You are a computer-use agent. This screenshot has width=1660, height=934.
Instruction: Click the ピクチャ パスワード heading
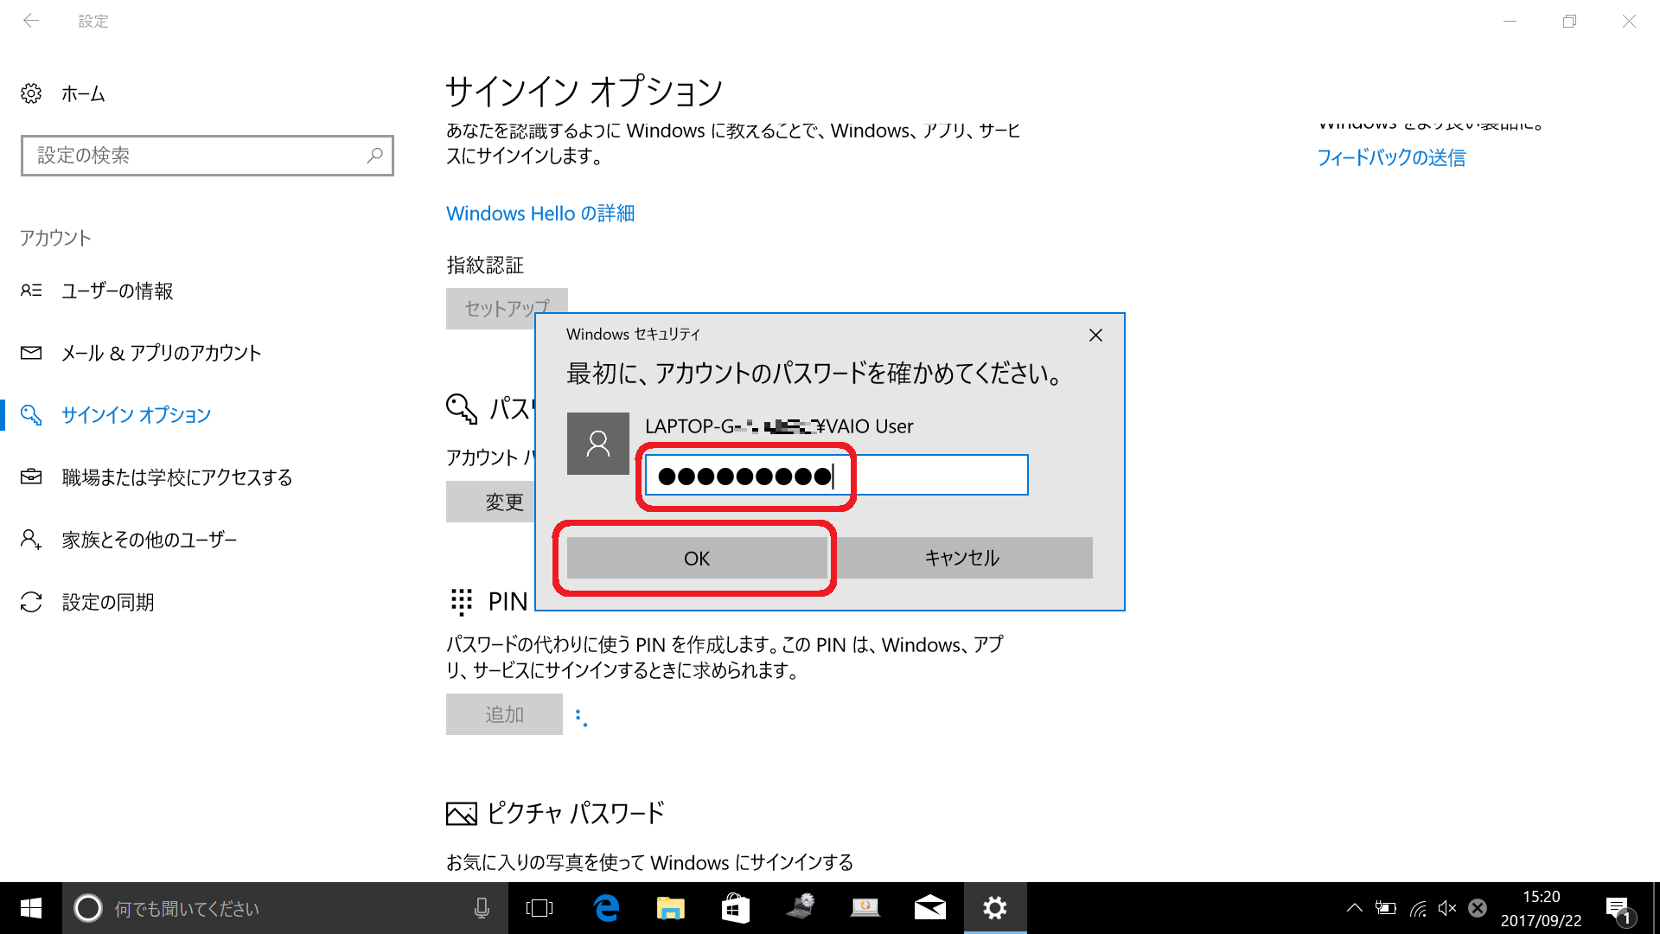pyautogui.click(x=576, y=813)
